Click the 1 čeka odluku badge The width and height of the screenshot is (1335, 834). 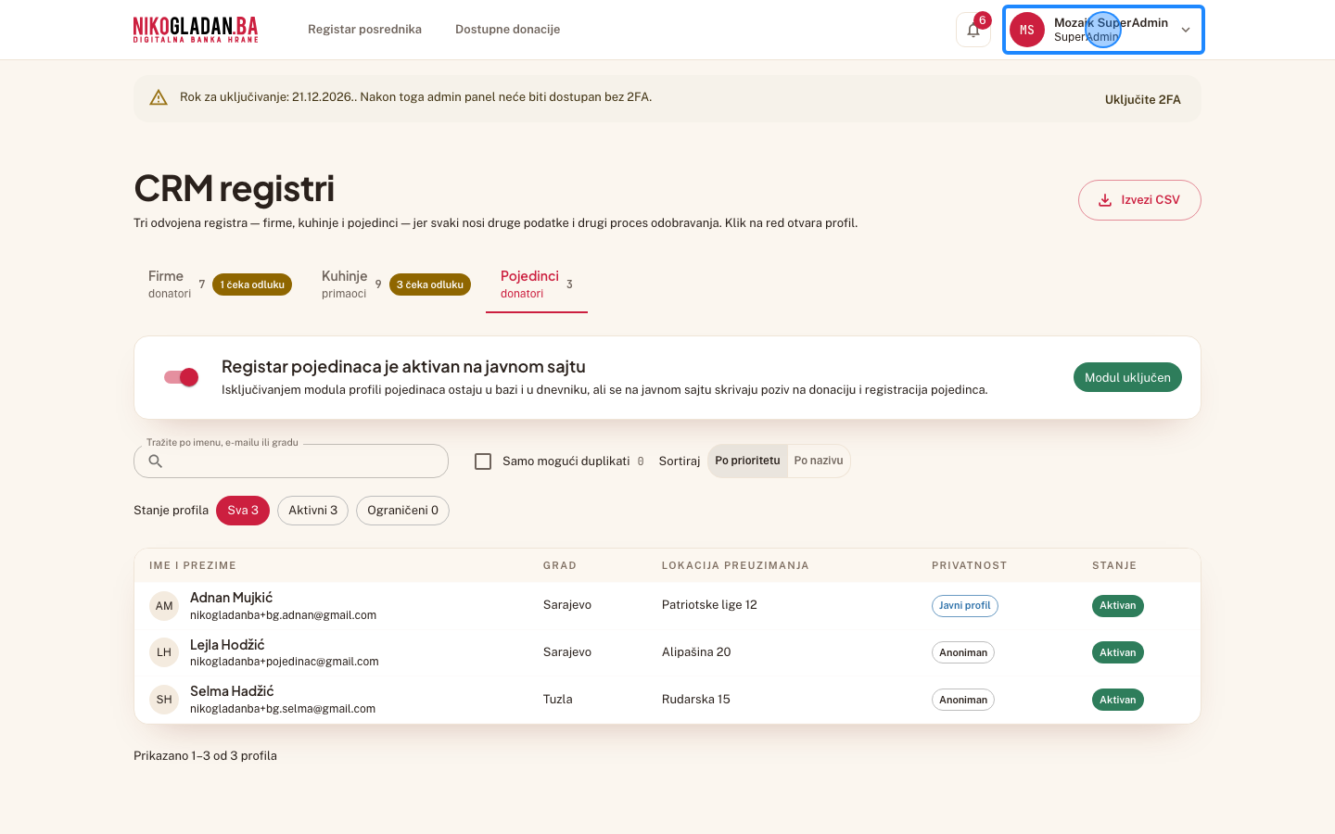[252, 284]
